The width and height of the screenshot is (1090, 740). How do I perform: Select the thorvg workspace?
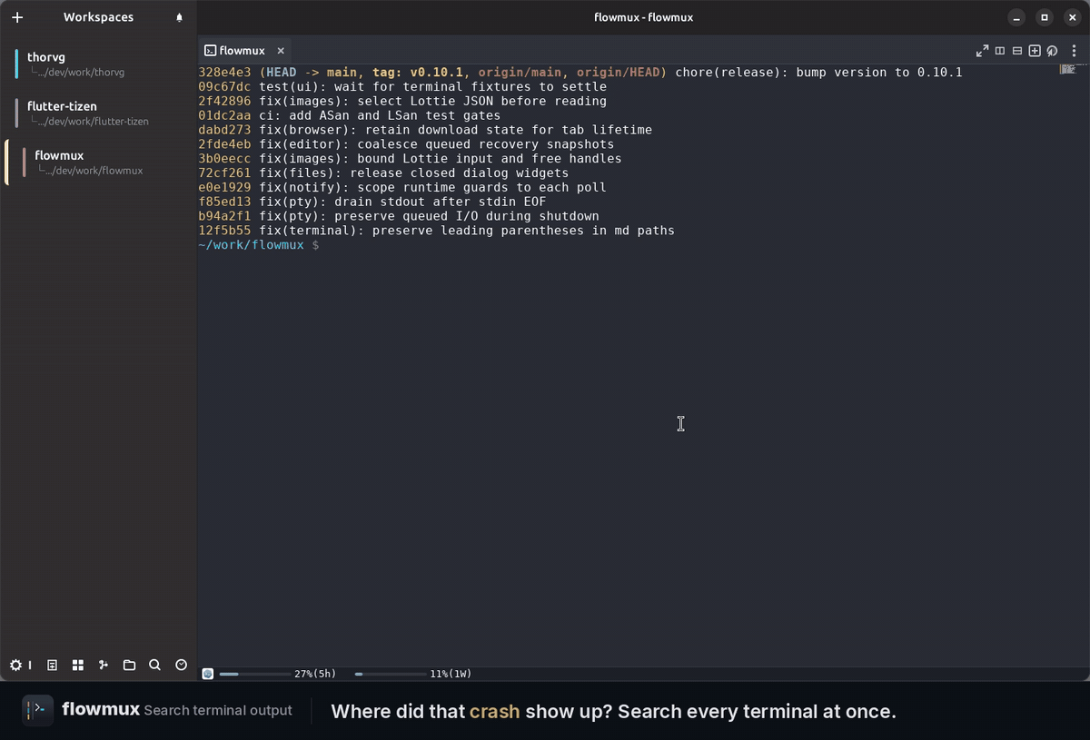click(x=98, y=64)
